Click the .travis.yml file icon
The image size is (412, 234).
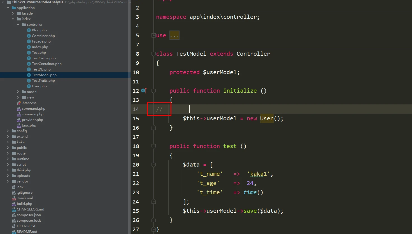(x=14, y=198)
